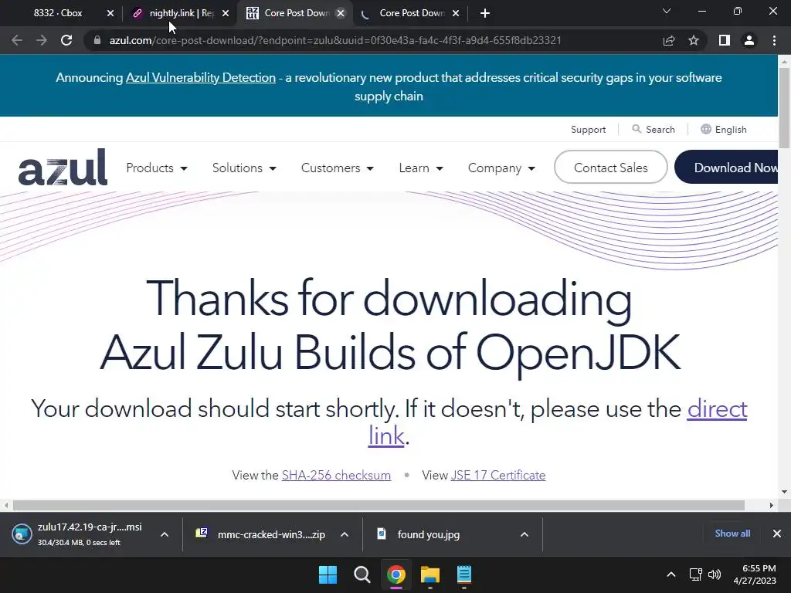Open the zulu17 msi downloaded file
This screenshot has height=593, width=791.
pyautogui.click(x=80, y=534)
